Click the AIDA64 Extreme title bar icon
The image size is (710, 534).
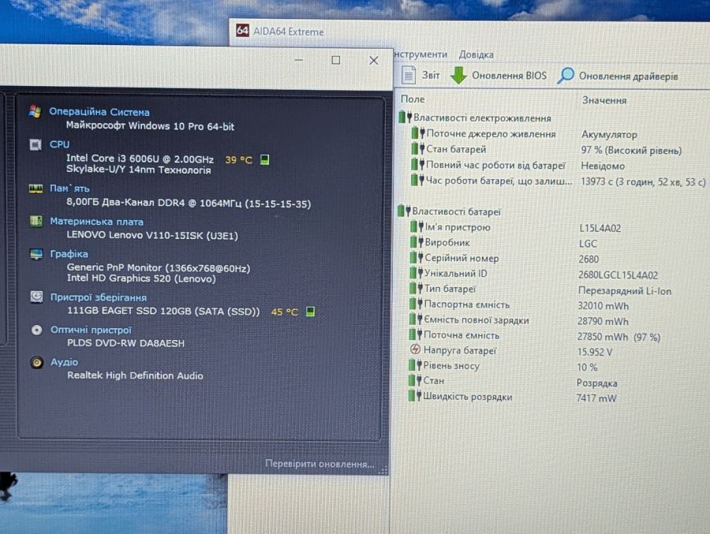coord(243,31)
